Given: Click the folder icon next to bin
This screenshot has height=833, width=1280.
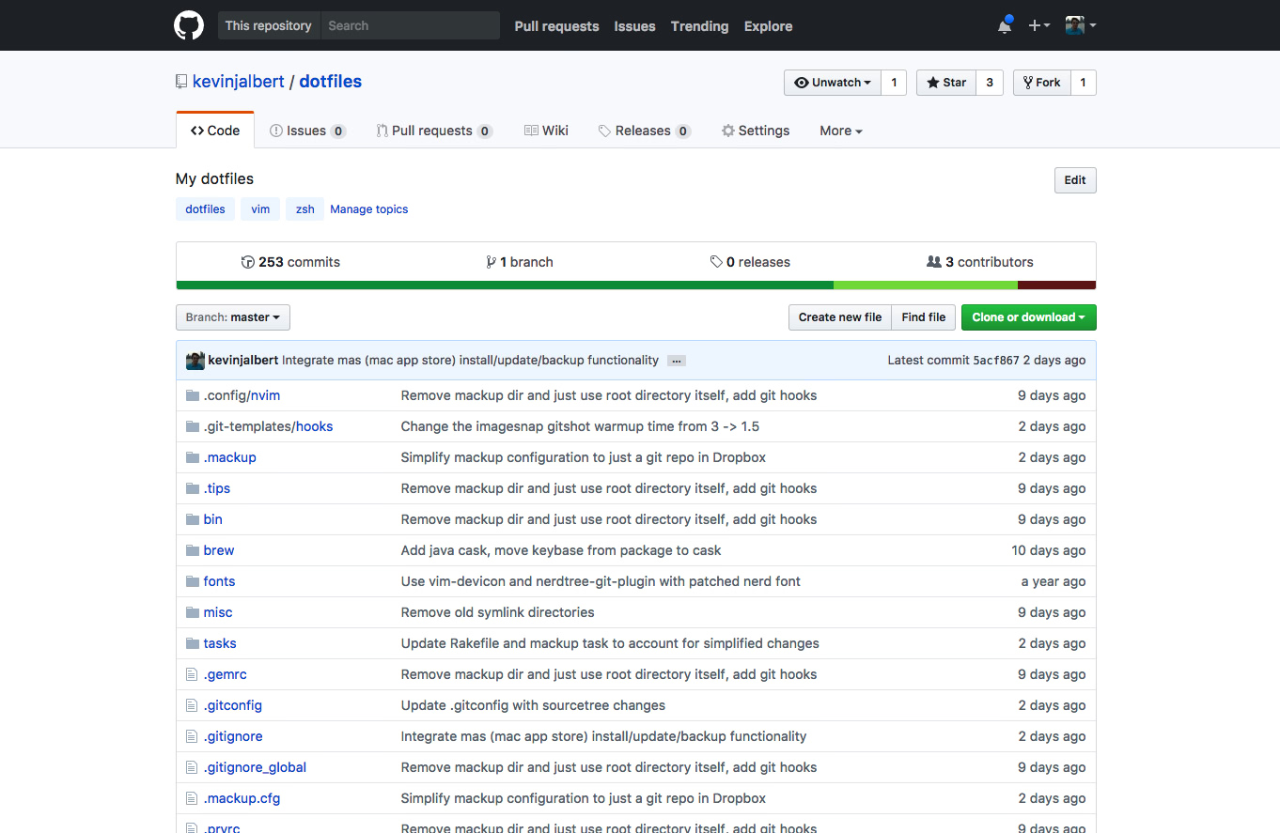Looking at the screenshot, I should coord(193,519).
